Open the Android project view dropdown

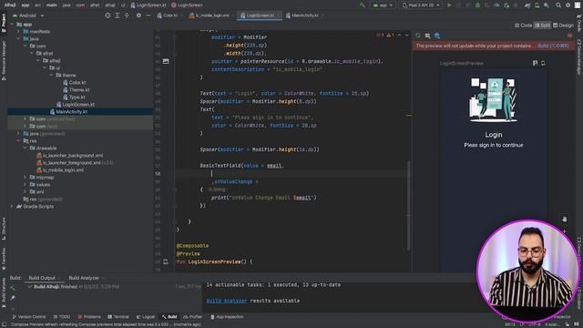pyautogui.click(x=28, y=15)
